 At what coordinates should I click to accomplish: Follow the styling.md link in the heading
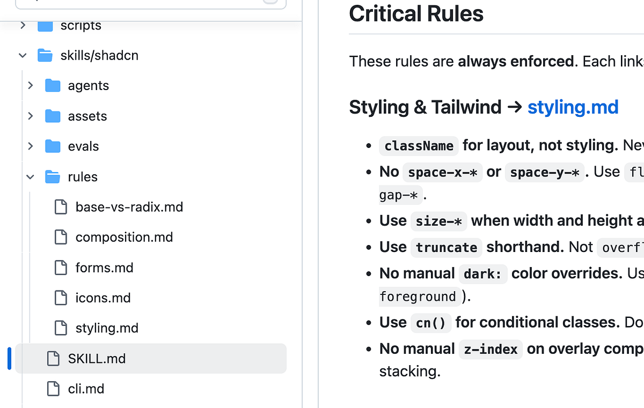pos(573,107)
